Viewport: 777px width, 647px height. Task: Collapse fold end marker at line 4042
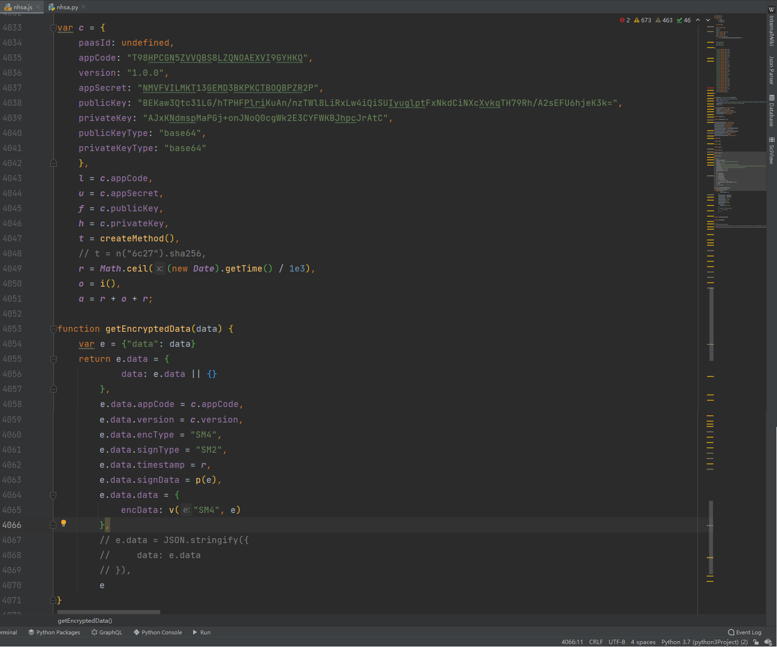[x=53, y=163]
